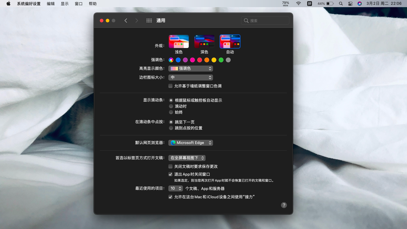Uncheck 退出 App 时关闭窗口
407x229 pixels.
(170, 174)
